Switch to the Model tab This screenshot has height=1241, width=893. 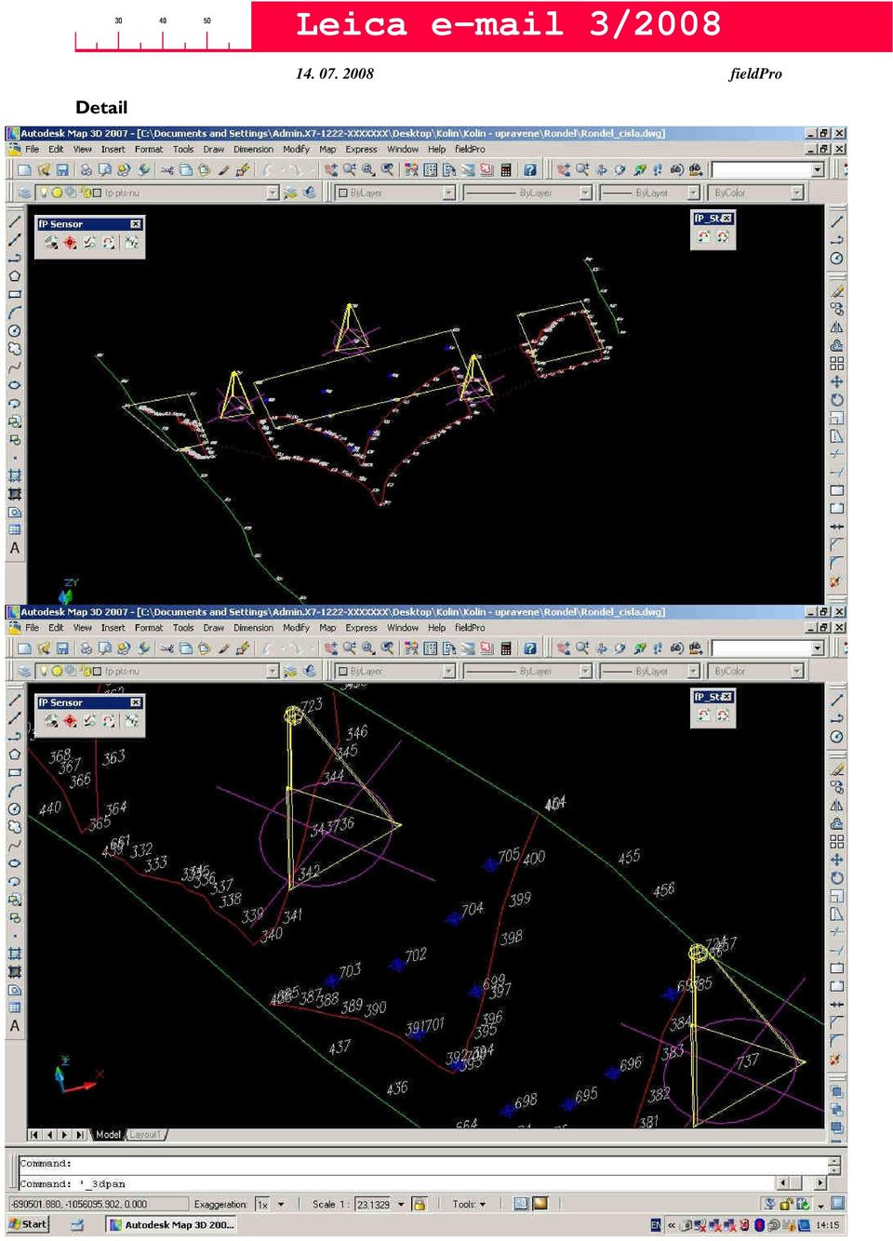108,1134
